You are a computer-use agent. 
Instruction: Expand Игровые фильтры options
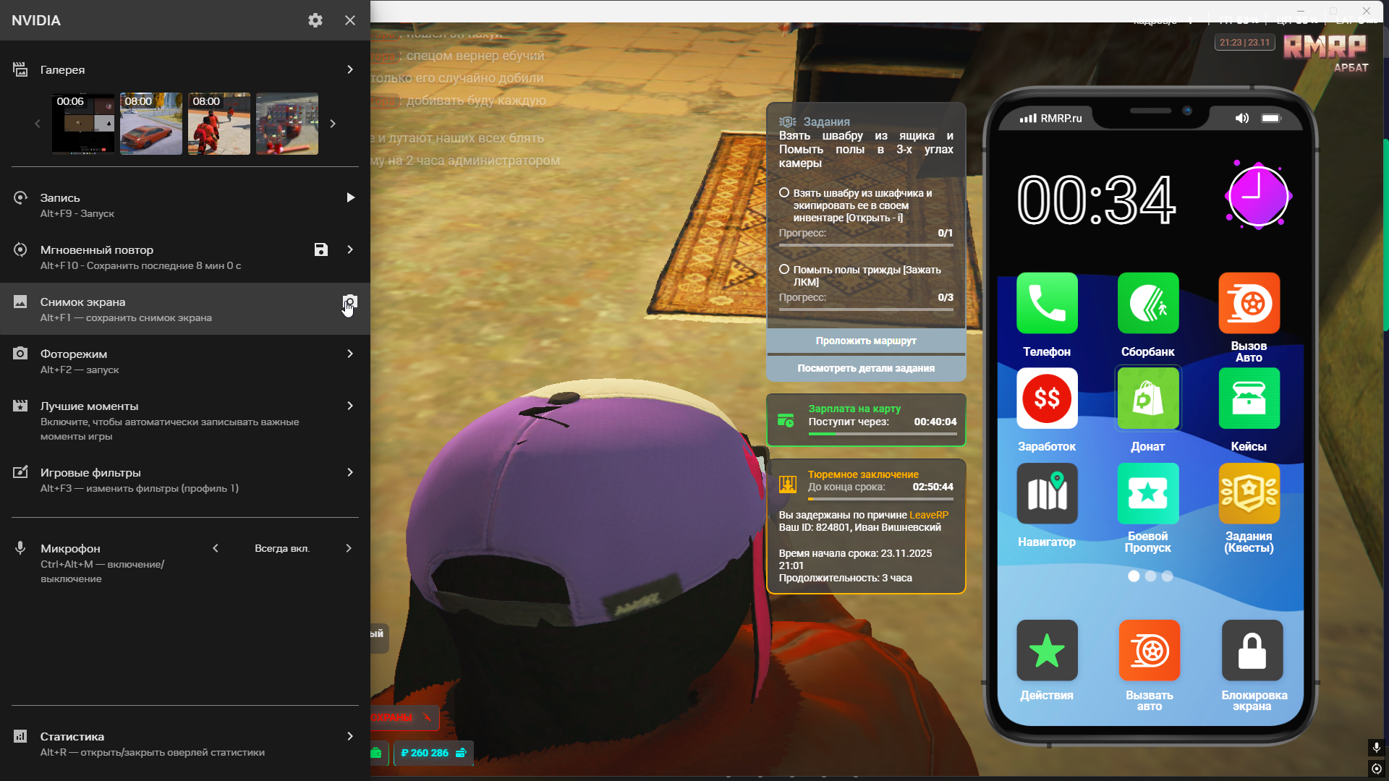[350, 472]
